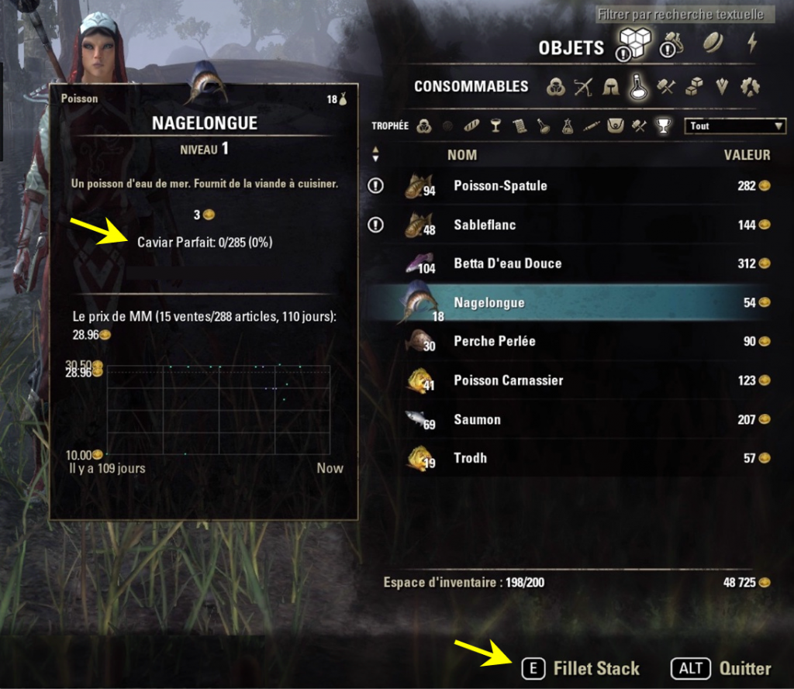Select the armor helmet filter
794x689 pixels.
pyautogui.click(x=610, y=87)
